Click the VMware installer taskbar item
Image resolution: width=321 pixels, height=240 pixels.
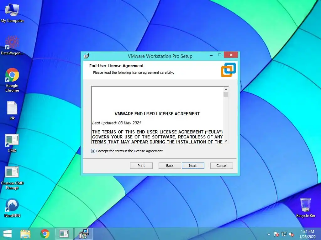point(83,234)
